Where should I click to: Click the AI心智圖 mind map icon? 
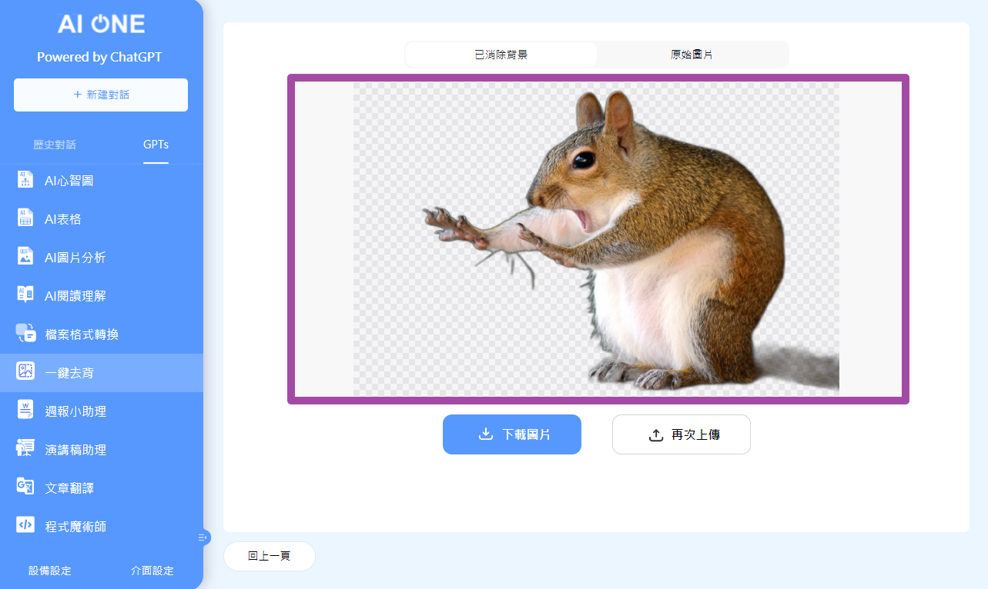pos(25,180)
